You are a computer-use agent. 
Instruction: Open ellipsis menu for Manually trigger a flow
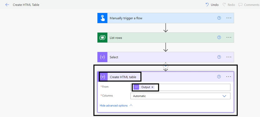tap(229, 18)
